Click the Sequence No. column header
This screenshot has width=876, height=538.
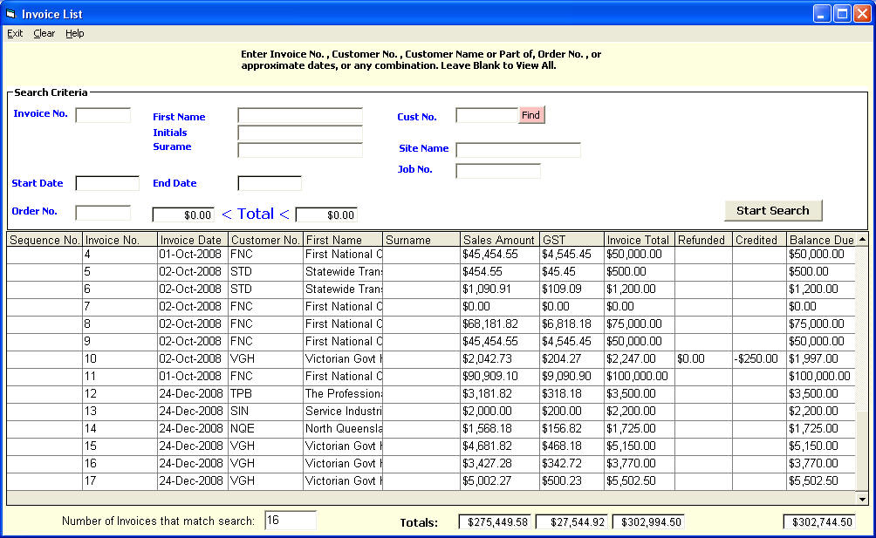click(44, 240)
